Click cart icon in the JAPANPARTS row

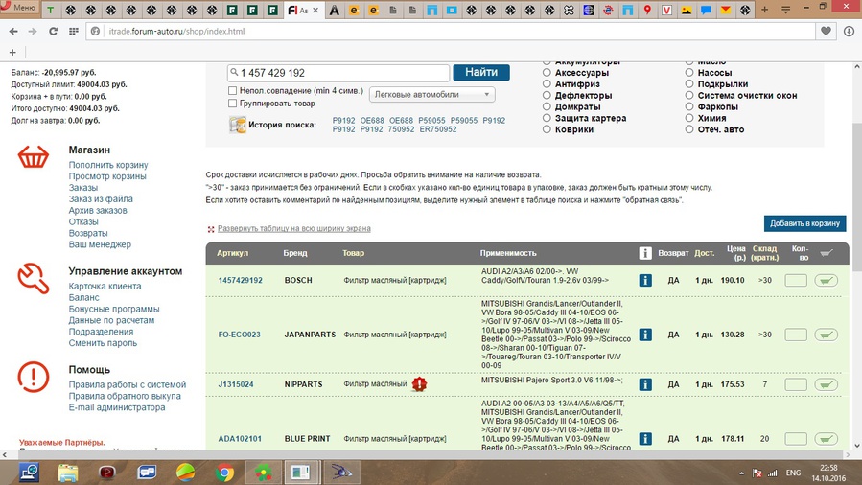826,335
